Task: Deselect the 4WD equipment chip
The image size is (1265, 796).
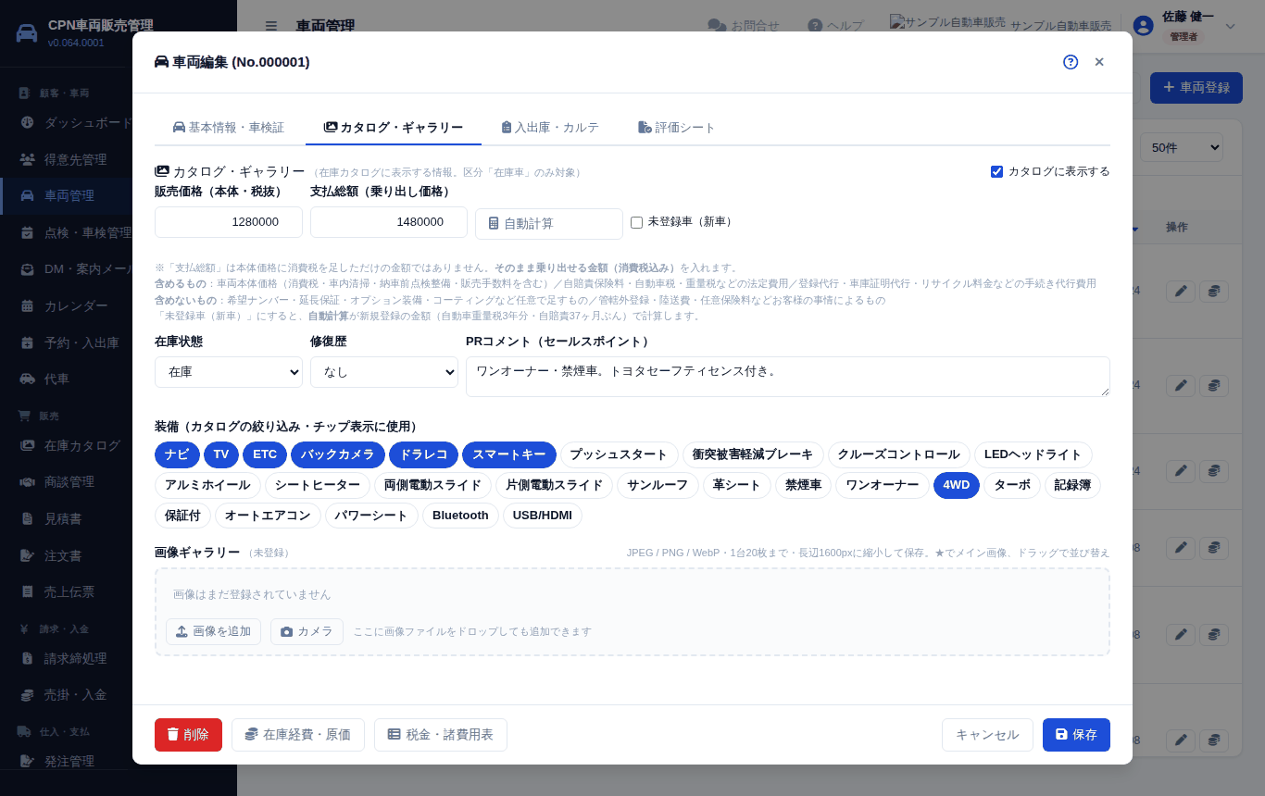Action: coord(957,485)
